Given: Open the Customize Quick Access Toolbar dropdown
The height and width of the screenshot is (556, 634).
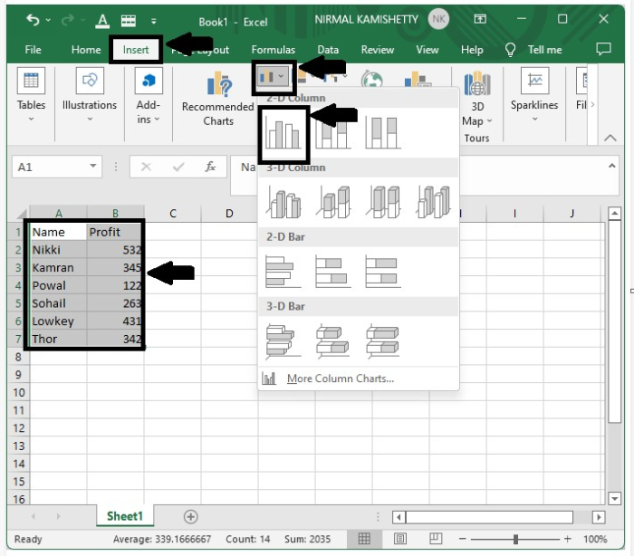Looking at the screenshot, I should point(154,21).
